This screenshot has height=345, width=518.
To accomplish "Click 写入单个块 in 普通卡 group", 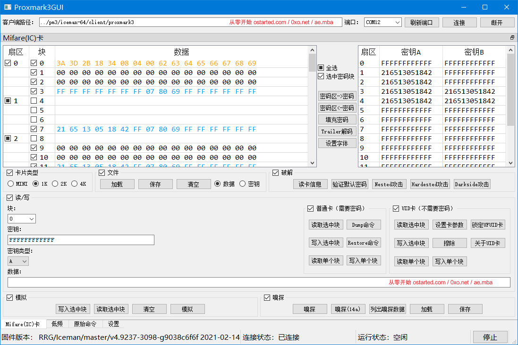I will (364, 261).
